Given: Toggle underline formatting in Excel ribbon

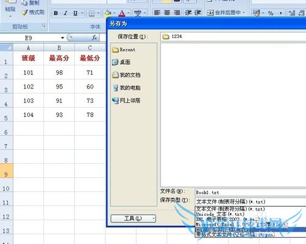Looking at the screenshot, I should tap(75, 13).
